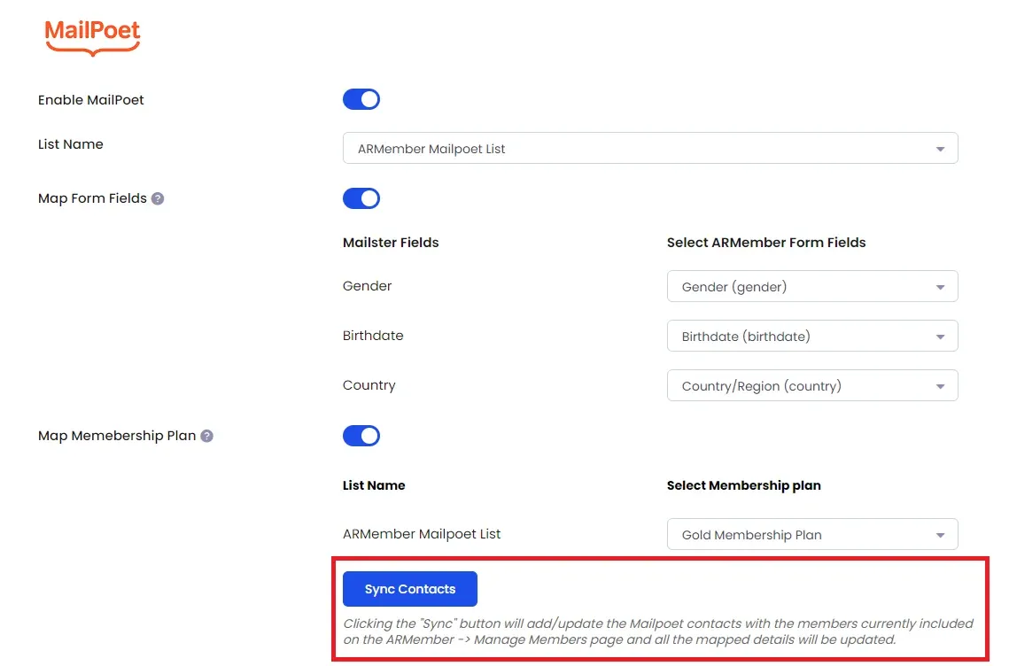The image size is (1009, 666).
Task: Open the ARMember Mailpoet List dropdown
Action: tap(649, 149)
